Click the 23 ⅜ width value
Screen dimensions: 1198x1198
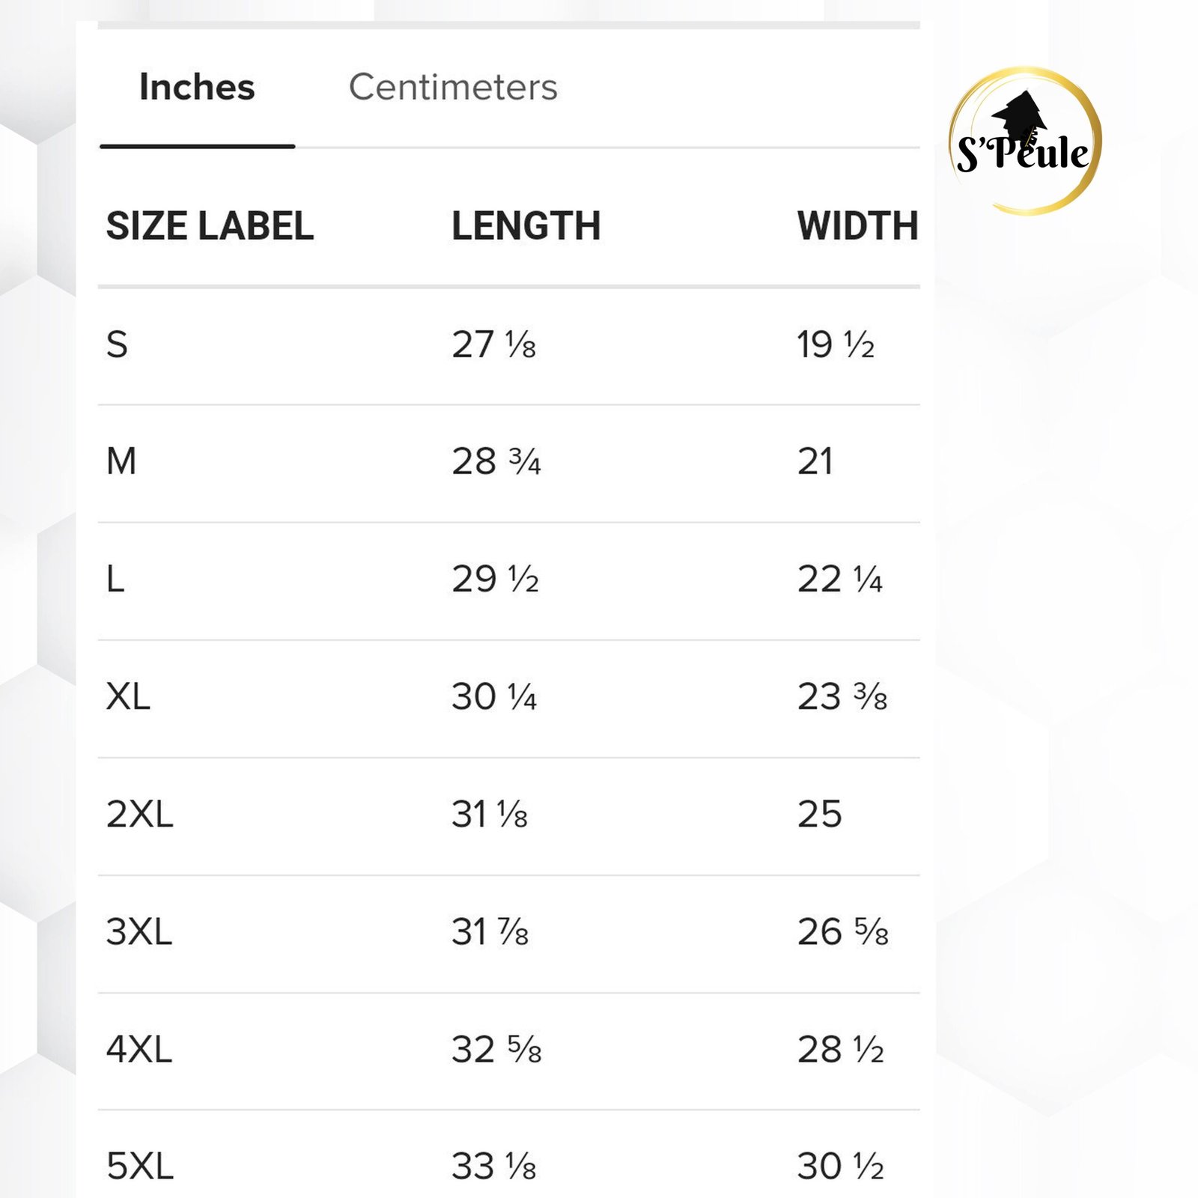(842, 697)
